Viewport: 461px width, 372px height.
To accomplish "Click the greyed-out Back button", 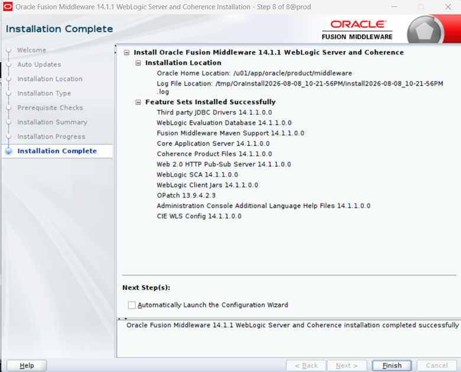I will tap(306, 365).
